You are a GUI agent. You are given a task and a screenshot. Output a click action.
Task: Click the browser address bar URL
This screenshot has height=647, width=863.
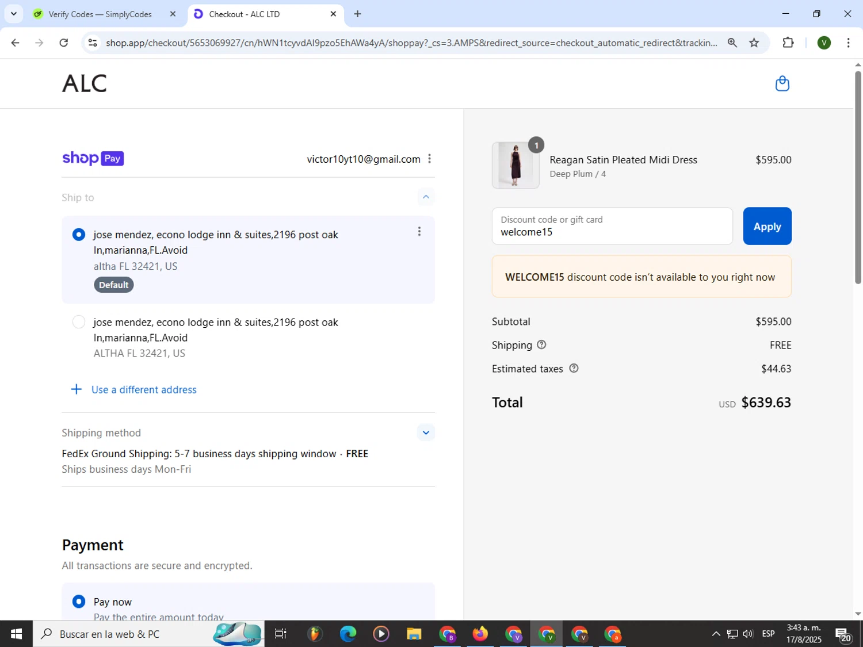[x=411, y=43]
